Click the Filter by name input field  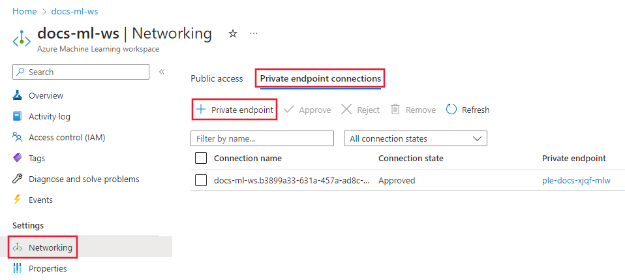[x=262, y=138]
